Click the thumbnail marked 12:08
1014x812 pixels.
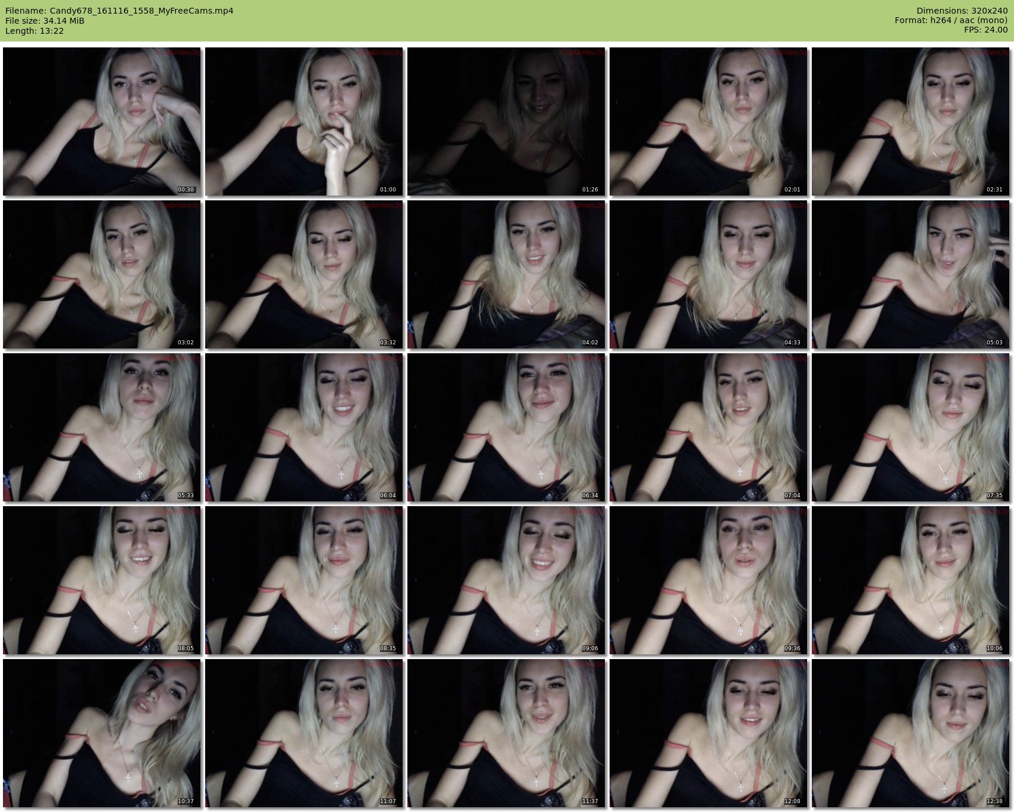pyautogui.click(x=709, y=733)
